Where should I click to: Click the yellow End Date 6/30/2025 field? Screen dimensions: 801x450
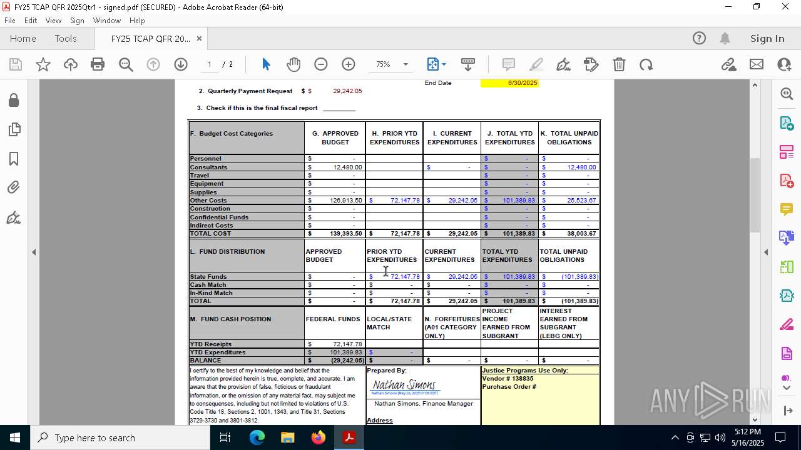509,83
